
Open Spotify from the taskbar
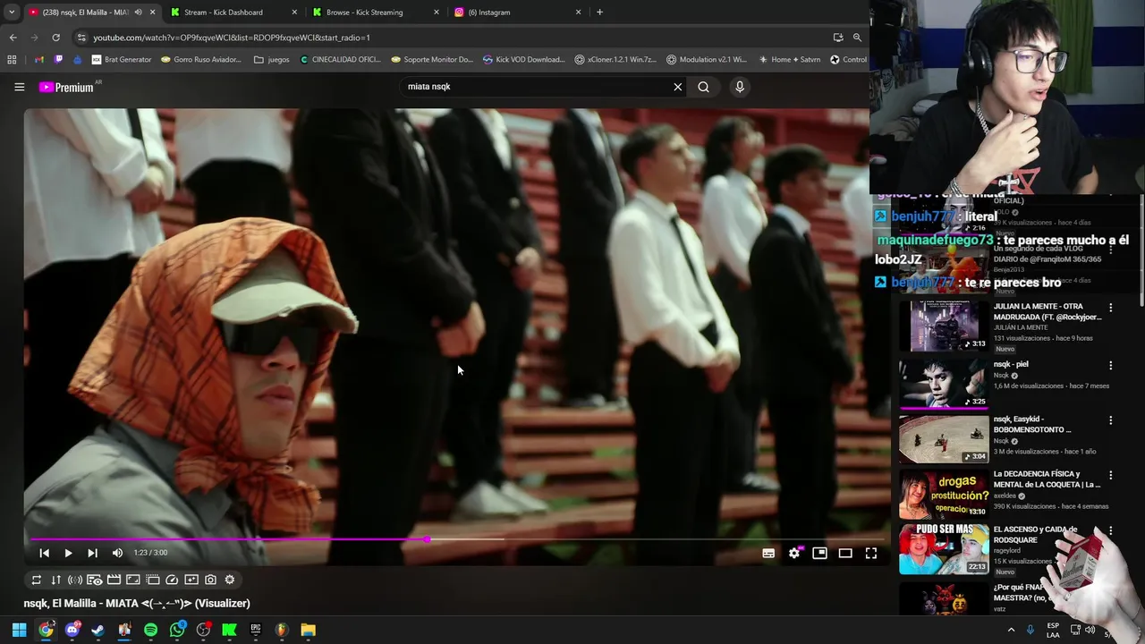150,630
